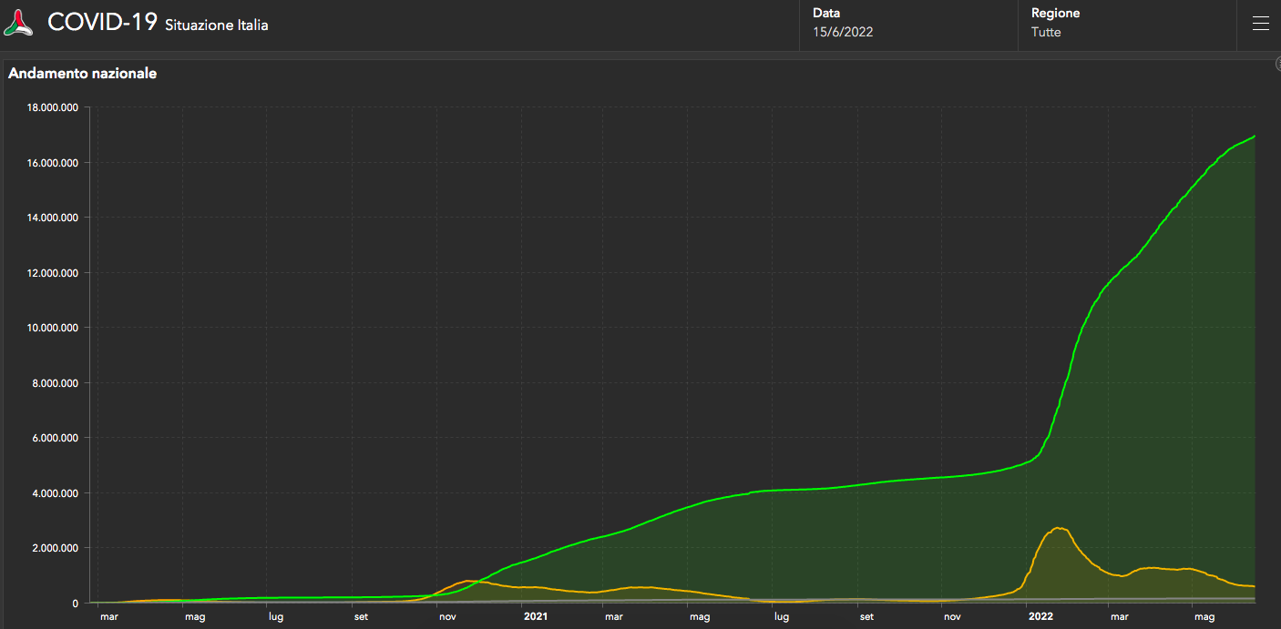Click the expand icon at chart panel corner
The width and height of the screenshot is (1281, 629).
[1277, 64]
